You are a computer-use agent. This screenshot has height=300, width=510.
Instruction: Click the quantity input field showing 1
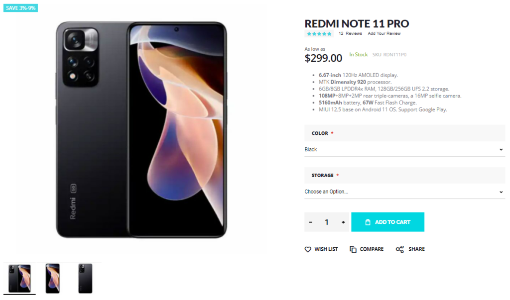tap(327, 222)
